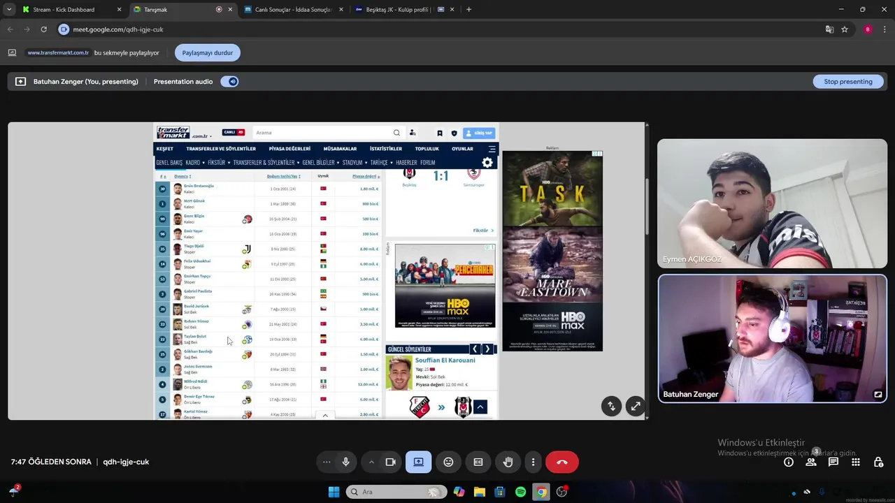This screenshot has width=895, height=503.
Task: Open more options three-dot menu
Action: click(533, 462)
